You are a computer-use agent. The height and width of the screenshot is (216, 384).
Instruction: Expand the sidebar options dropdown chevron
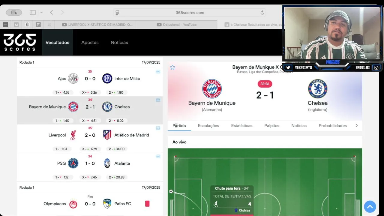(41, 12)
